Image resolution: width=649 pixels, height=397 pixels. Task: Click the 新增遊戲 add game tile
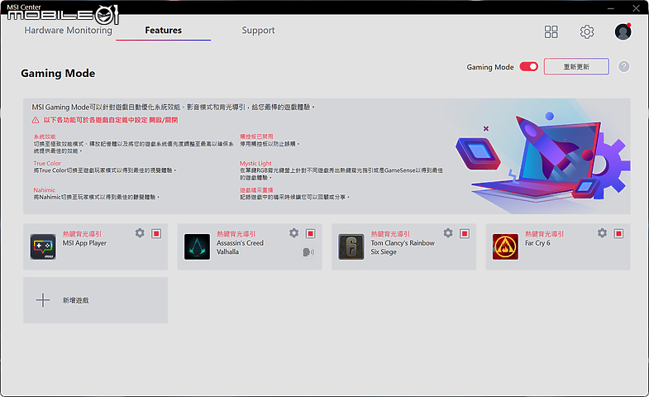pyautogui.click(x=96, y=300)
